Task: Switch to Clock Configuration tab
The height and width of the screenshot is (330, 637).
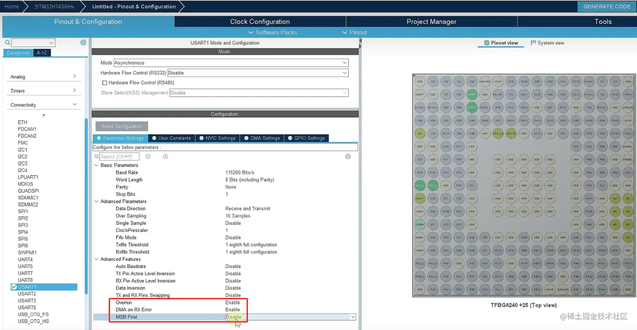Action: (260, 21)
